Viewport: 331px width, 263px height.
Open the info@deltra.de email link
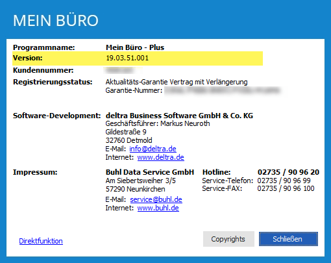(153, 149)
